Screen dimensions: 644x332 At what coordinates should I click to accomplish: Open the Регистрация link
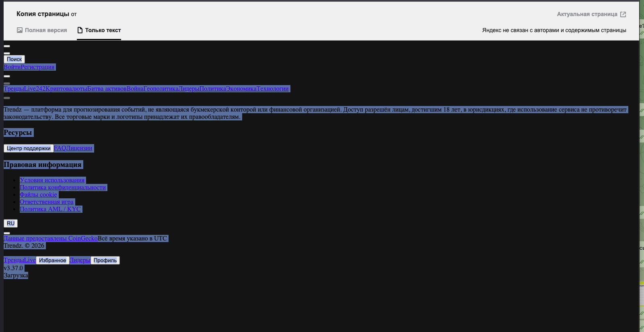pyautogui.click(x=37, y=67)
